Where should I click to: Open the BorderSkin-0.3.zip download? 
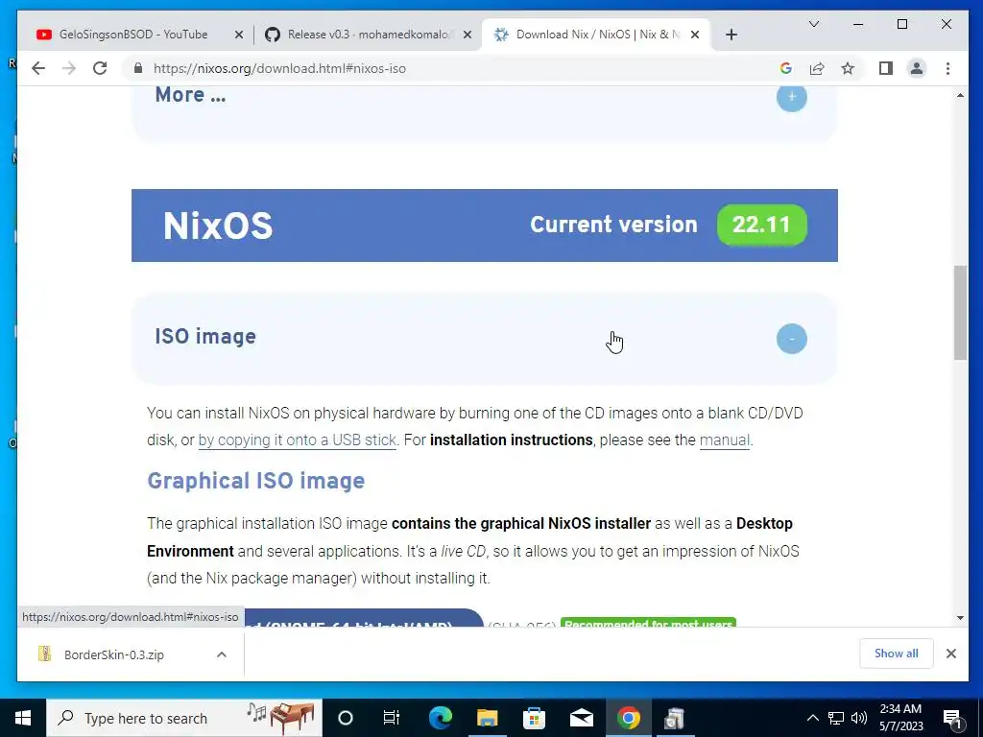pyautogui.click(x=114, y=654)
